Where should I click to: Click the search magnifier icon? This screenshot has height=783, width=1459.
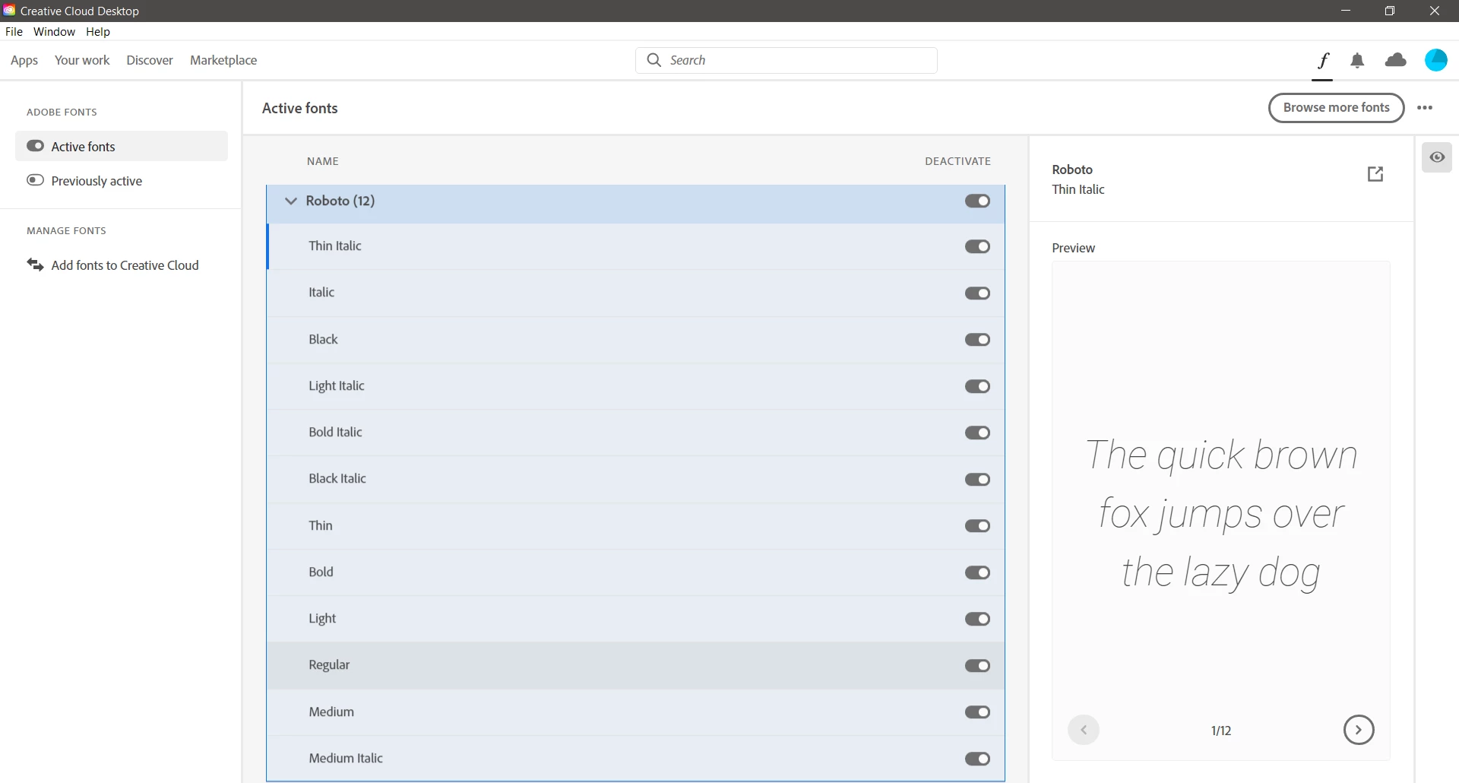(x=654, y=60)
